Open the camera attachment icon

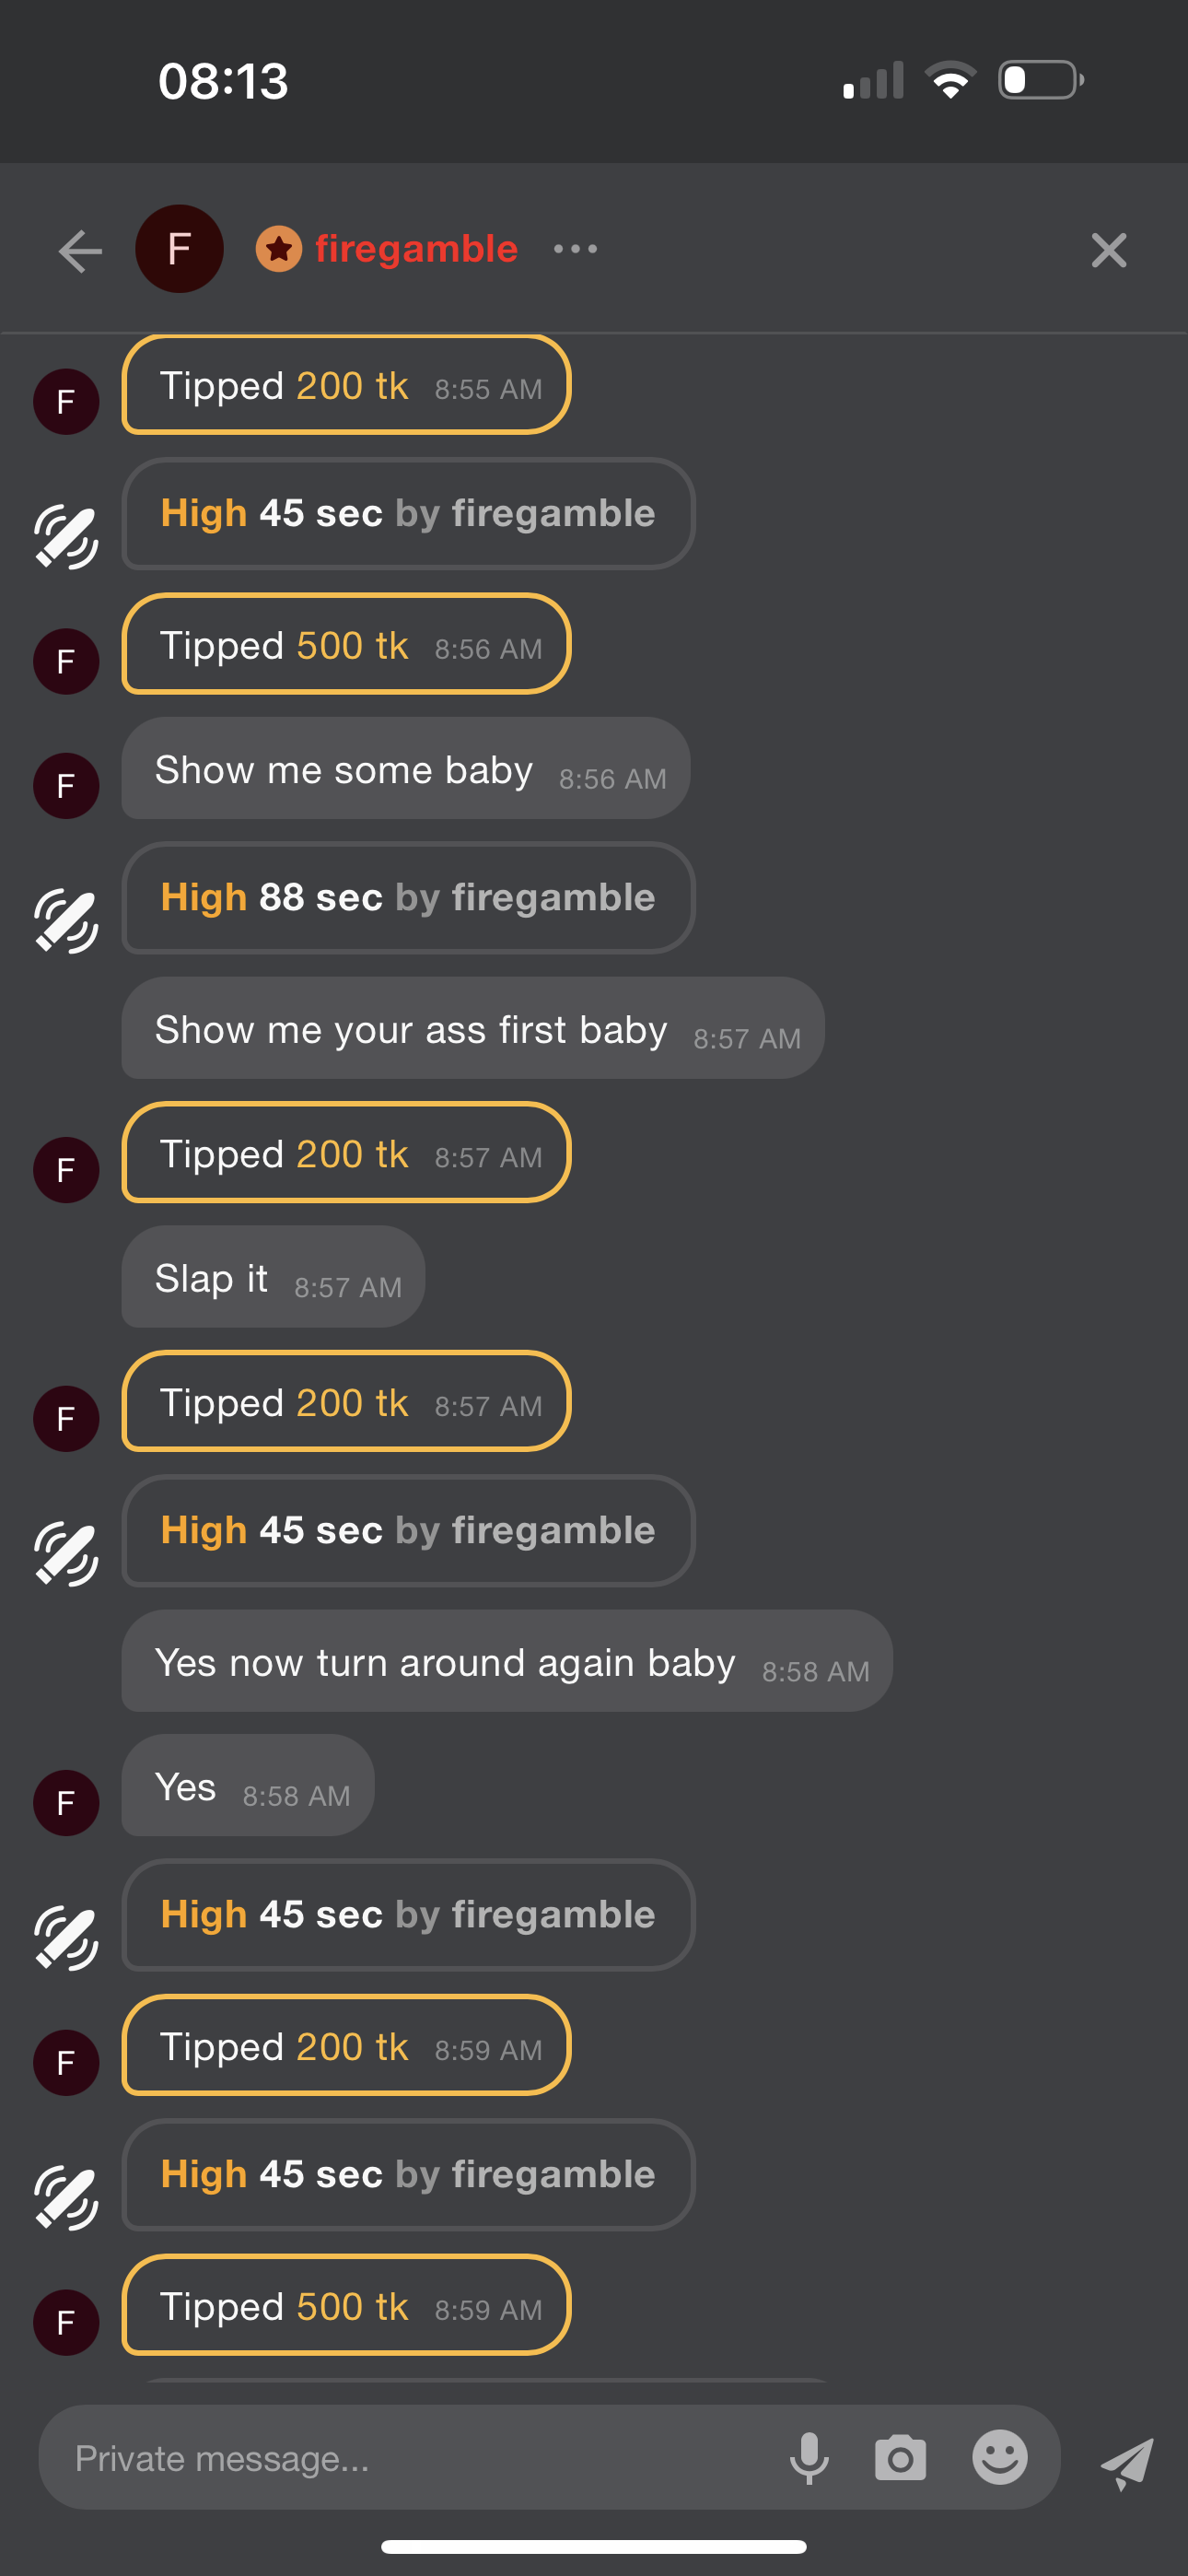point(900,2457)
